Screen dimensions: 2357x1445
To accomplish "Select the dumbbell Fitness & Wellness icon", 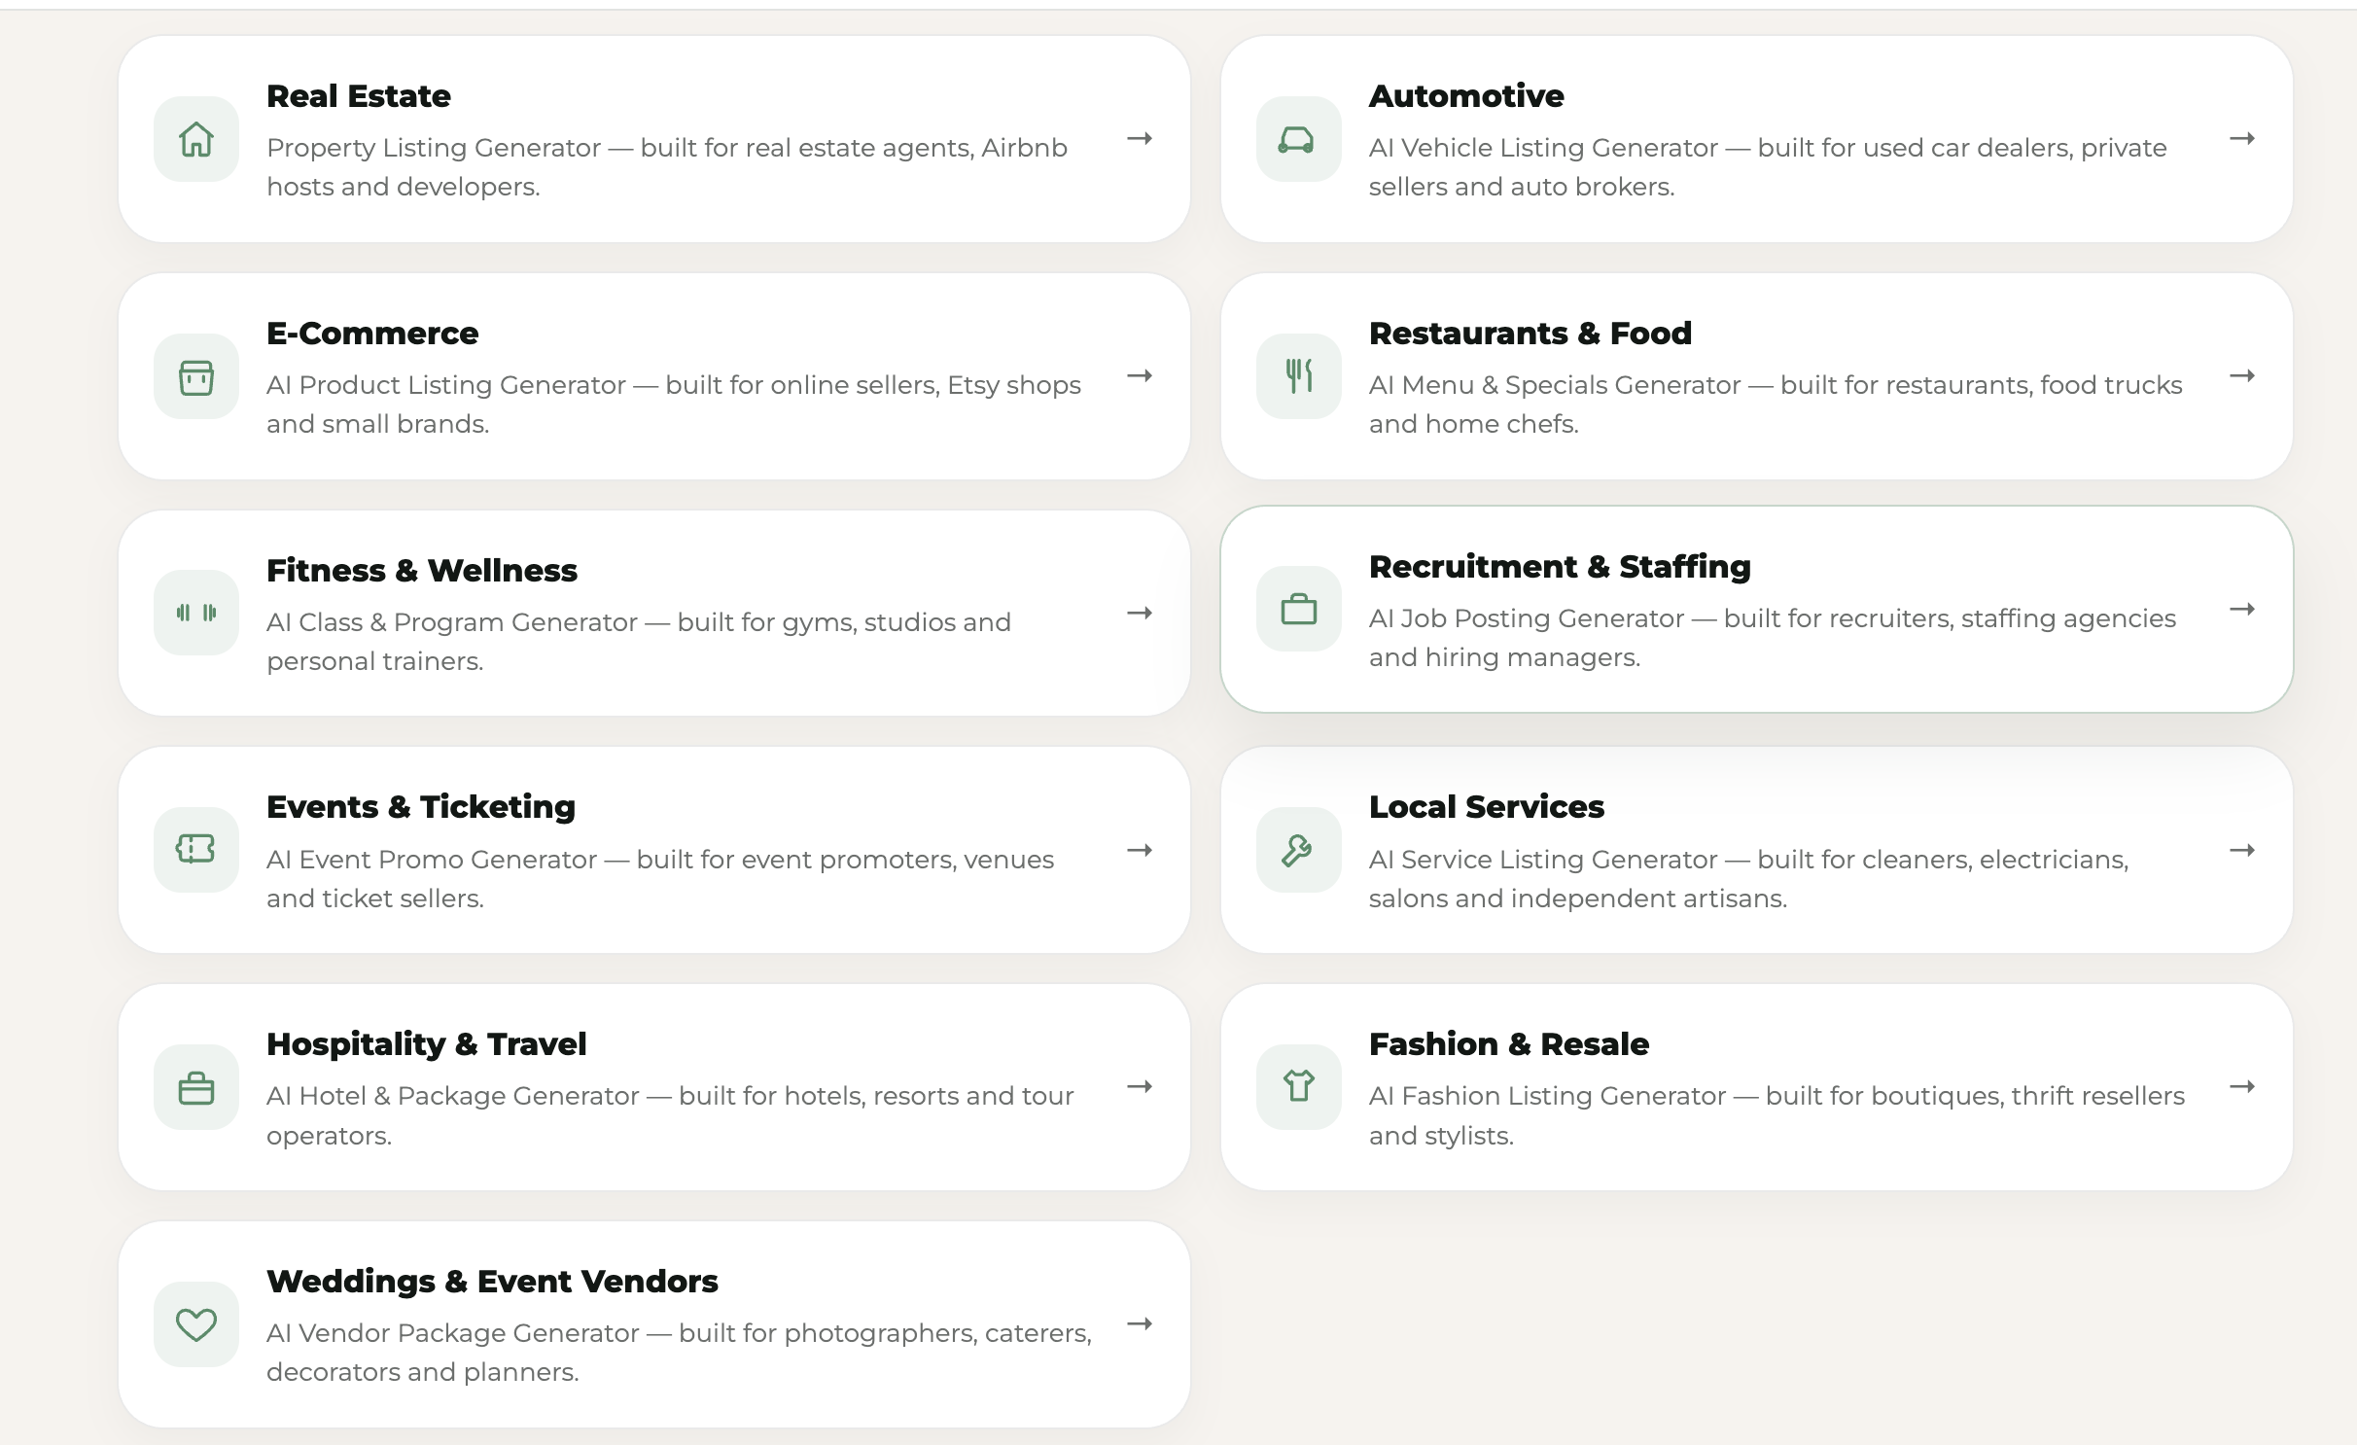I will (x=196, y=613).
